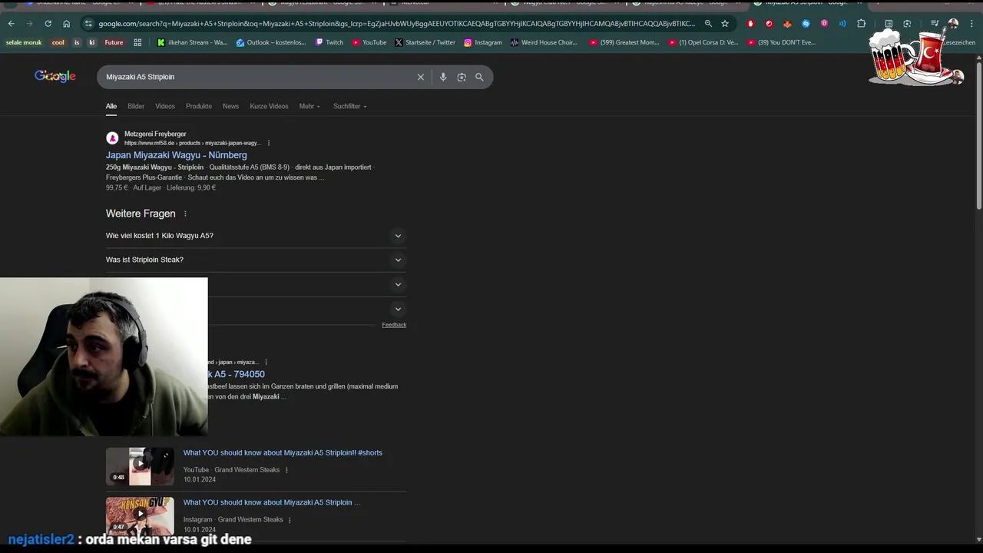This screenshot has width=983, height=553.
Task: Open the 'Weird House Choir' bookmark
Action: tap(544, 42)
